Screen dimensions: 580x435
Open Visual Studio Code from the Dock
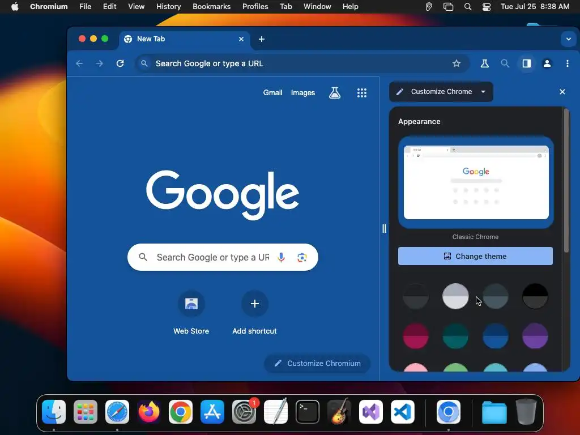click(403, 412)
